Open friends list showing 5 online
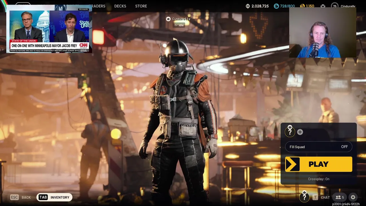366x206 pixels. [x=340, y=197]
